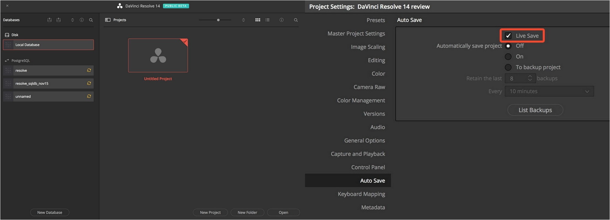Open the Color settings section
This screenshot has width=610, height=220.
pos(378,74)
